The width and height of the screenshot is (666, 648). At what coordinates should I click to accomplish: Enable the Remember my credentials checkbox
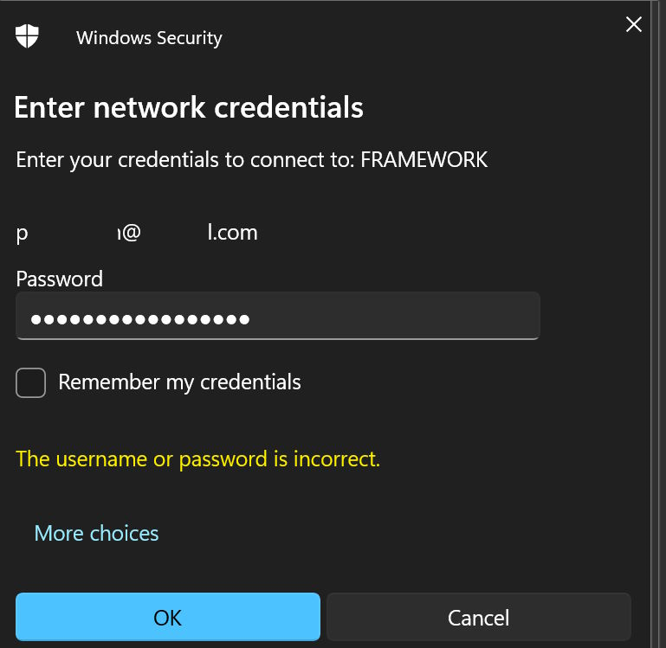31,382
